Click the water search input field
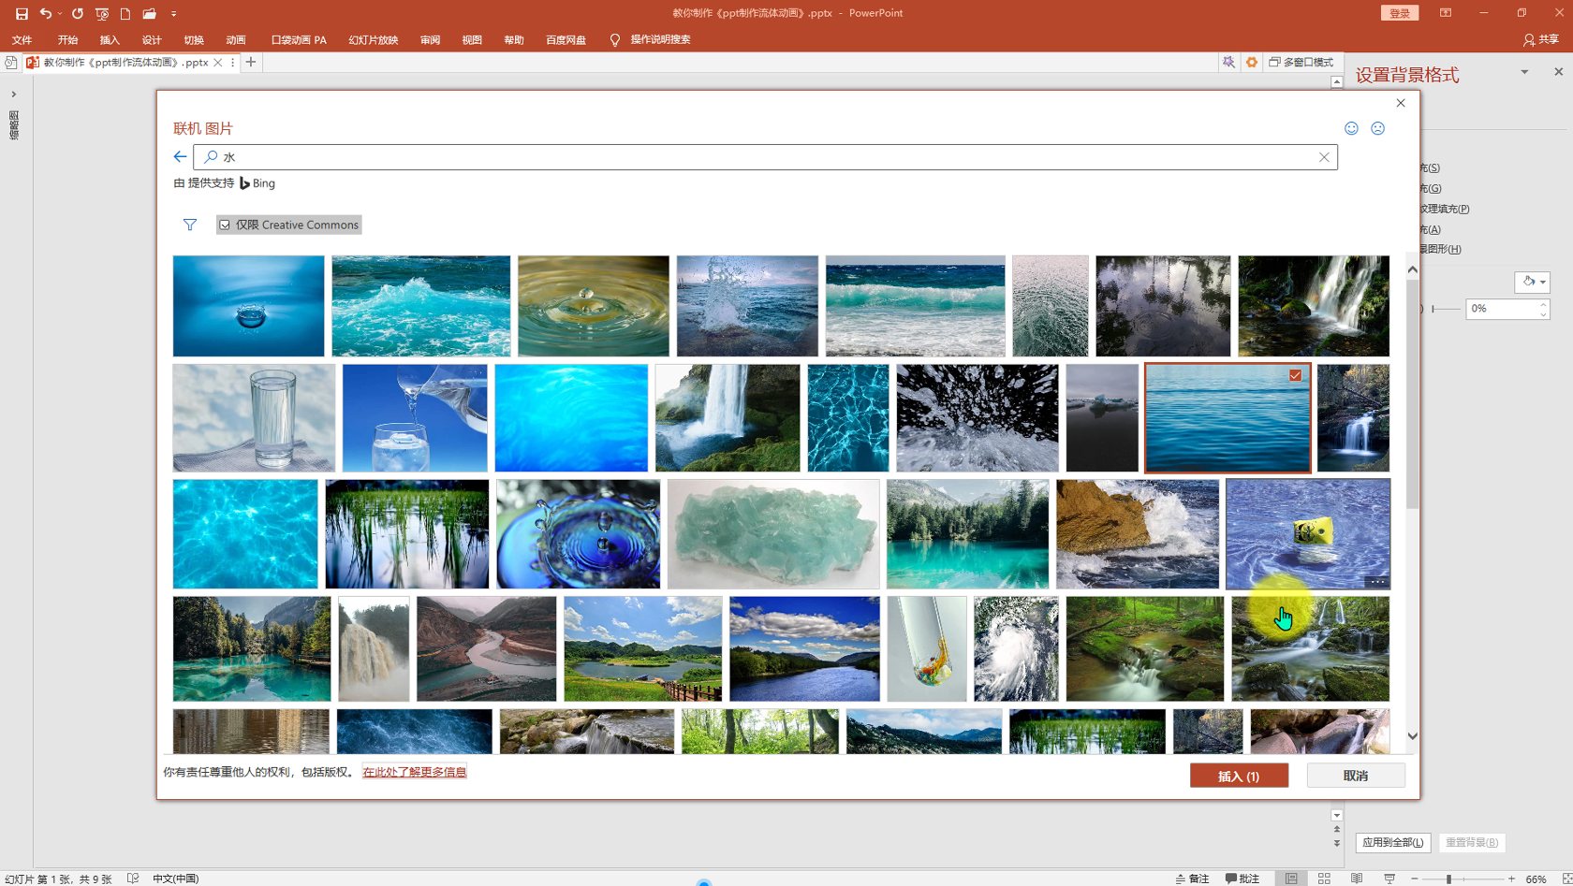Image resolution: width=1573 pixels, height=886 pixels. click(x=765, y=157)
